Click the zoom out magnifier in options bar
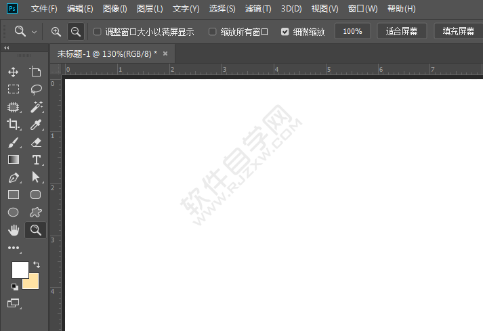 (76, 32)
